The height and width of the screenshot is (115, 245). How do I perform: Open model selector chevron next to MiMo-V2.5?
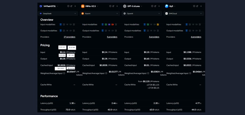[x=97, y=6]
